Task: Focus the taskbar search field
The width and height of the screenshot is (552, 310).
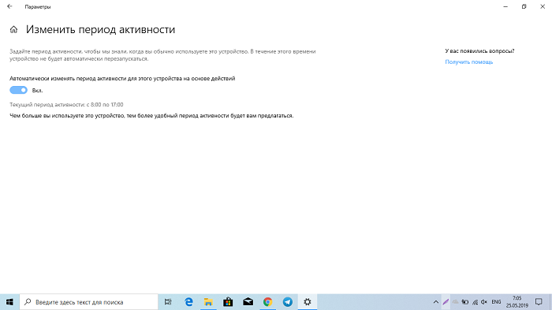Action: point(88,302)
